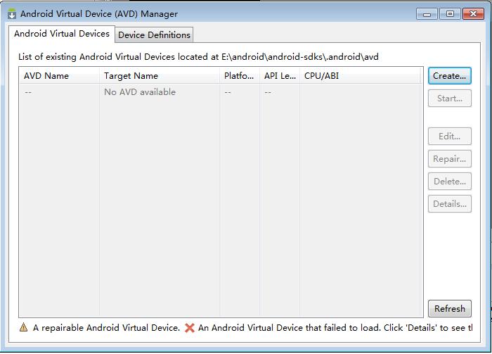Click the Delete... button

pos(450,182)
